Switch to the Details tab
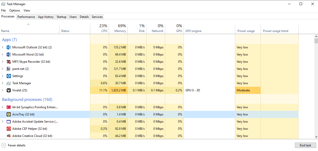This screenshot has height=151, width=318. (x=84, y=17)
